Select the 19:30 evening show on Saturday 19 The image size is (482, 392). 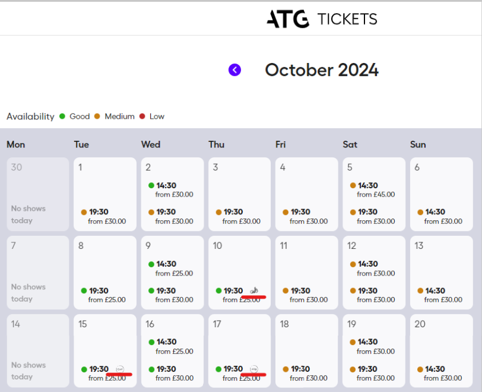[373, 373]
